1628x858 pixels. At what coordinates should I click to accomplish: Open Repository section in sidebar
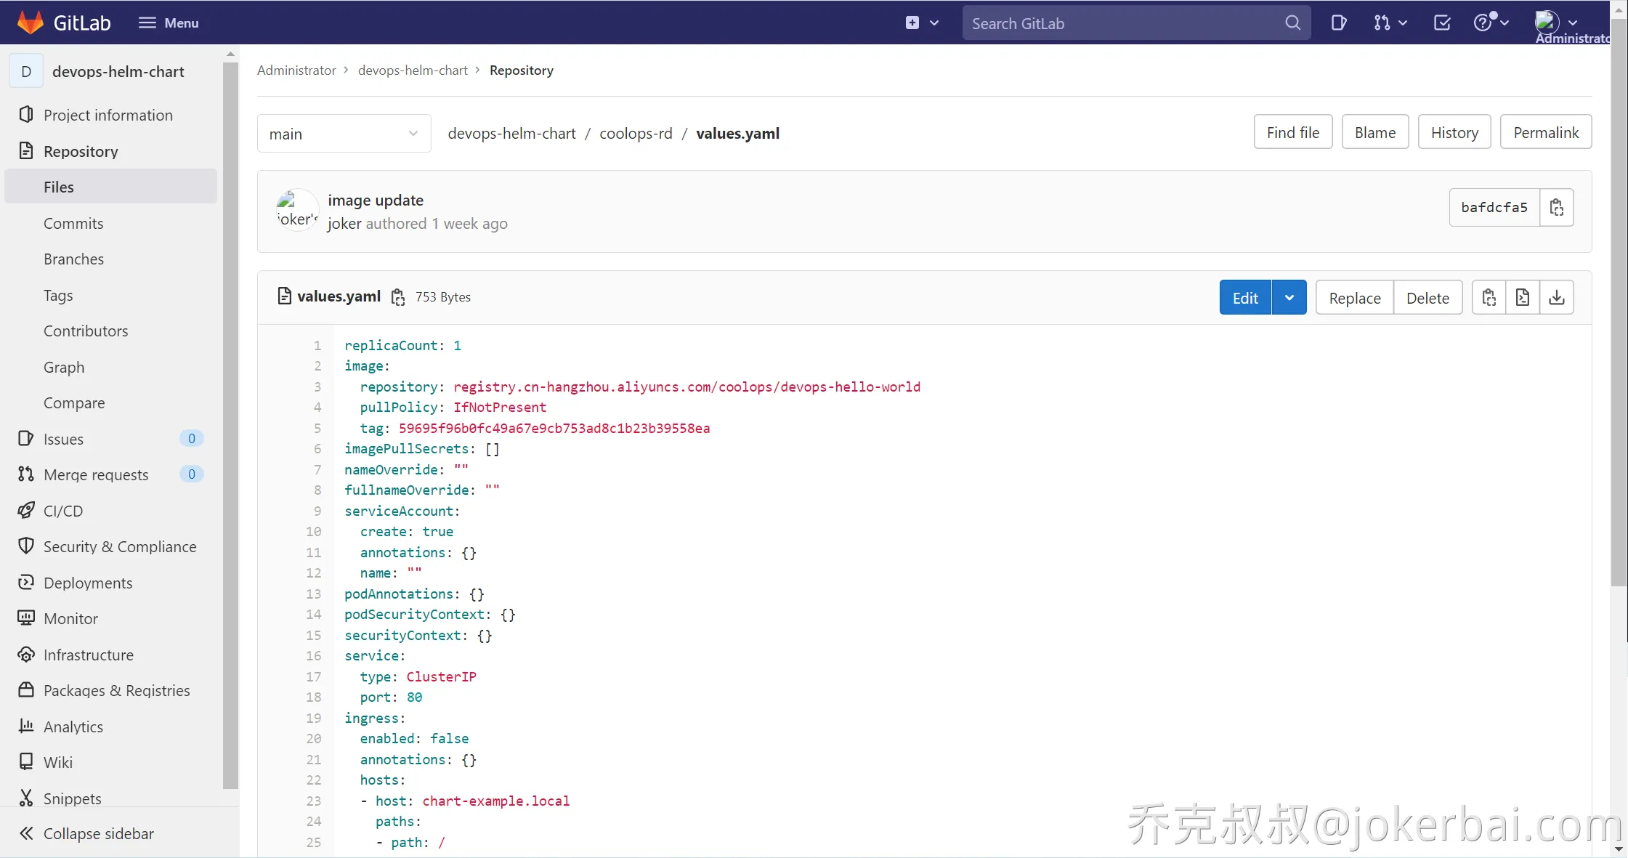(81, 151)
